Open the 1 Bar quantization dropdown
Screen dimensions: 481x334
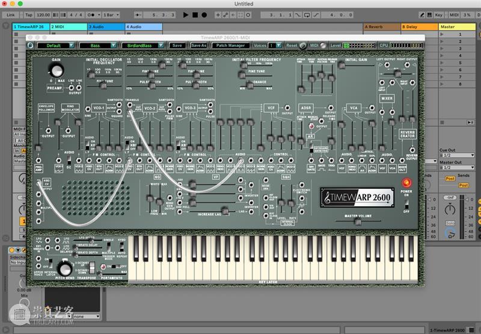tap(111, 14)
